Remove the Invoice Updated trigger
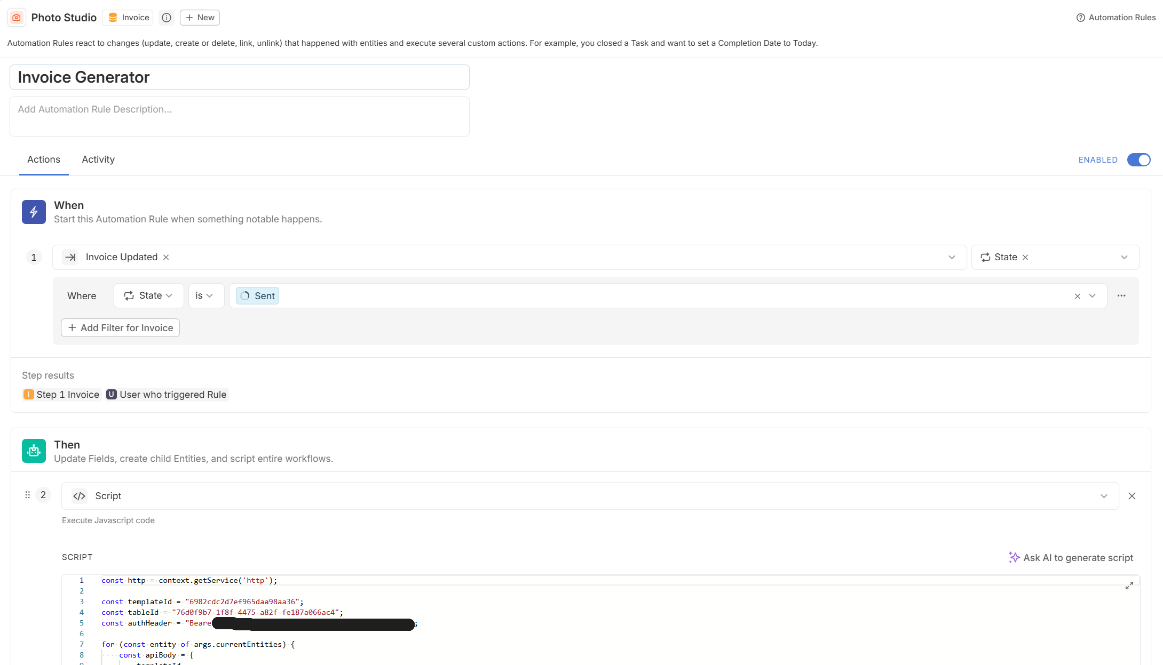This screenshot has width=1163, height=665. click(x=166, y=257)
